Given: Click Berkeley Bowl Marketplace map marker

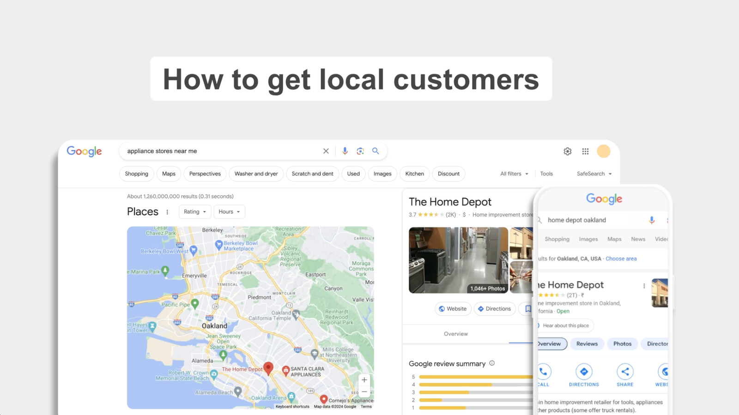Looking at the screenshot, I should [x=219, y=245].
